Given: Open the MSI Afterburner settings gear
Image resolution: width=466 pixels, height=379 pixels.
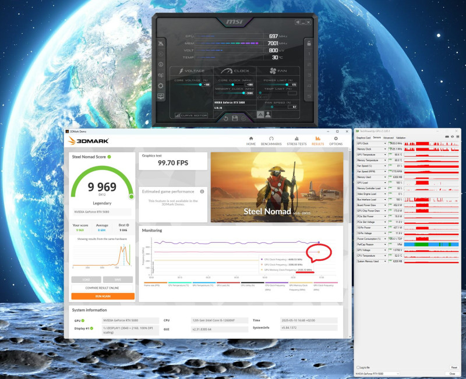Looking at the screenshot, I should click(161, 86).
